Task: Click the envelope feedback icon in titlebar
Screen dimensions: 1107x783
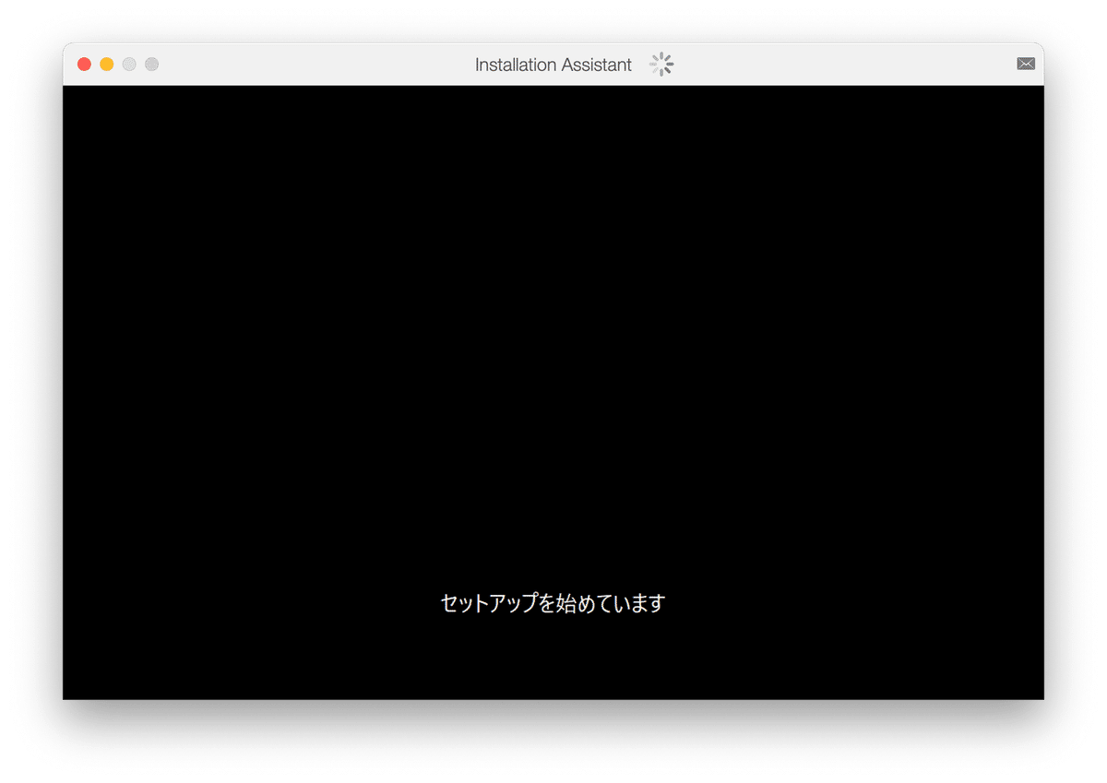Action: coord(1026,64)
